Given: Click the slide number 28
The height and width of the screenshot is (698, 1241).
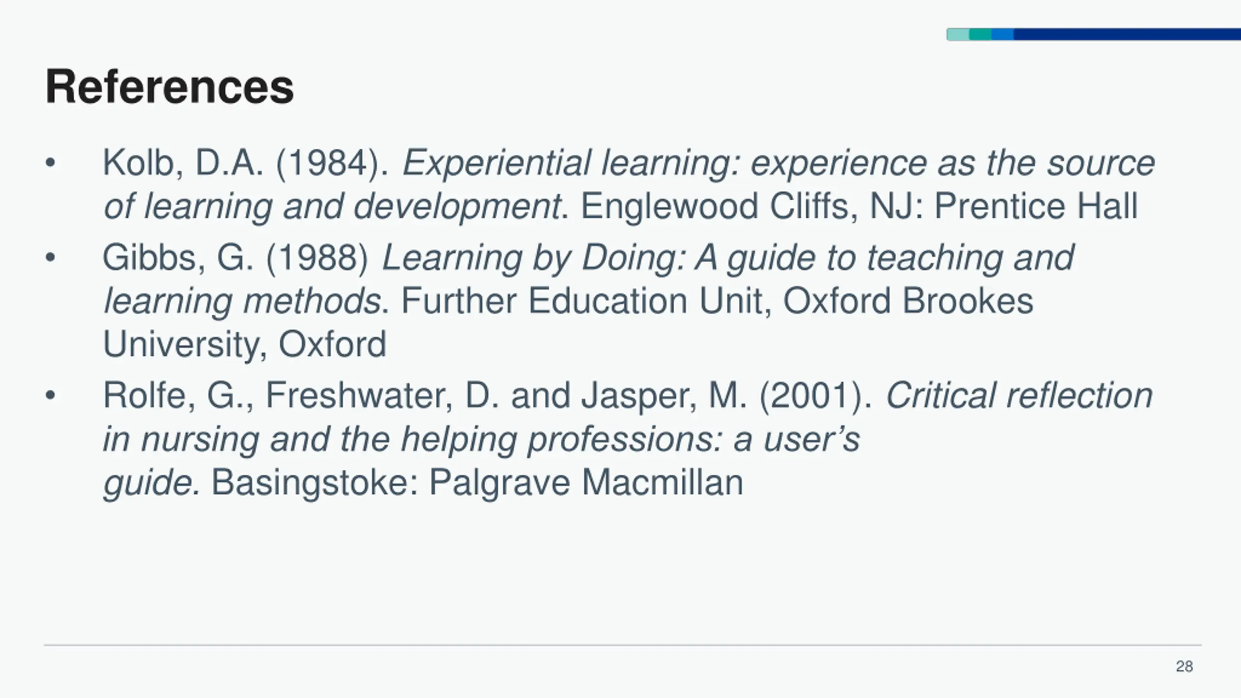Looking at the screenshot, I should pos(1184,666).
